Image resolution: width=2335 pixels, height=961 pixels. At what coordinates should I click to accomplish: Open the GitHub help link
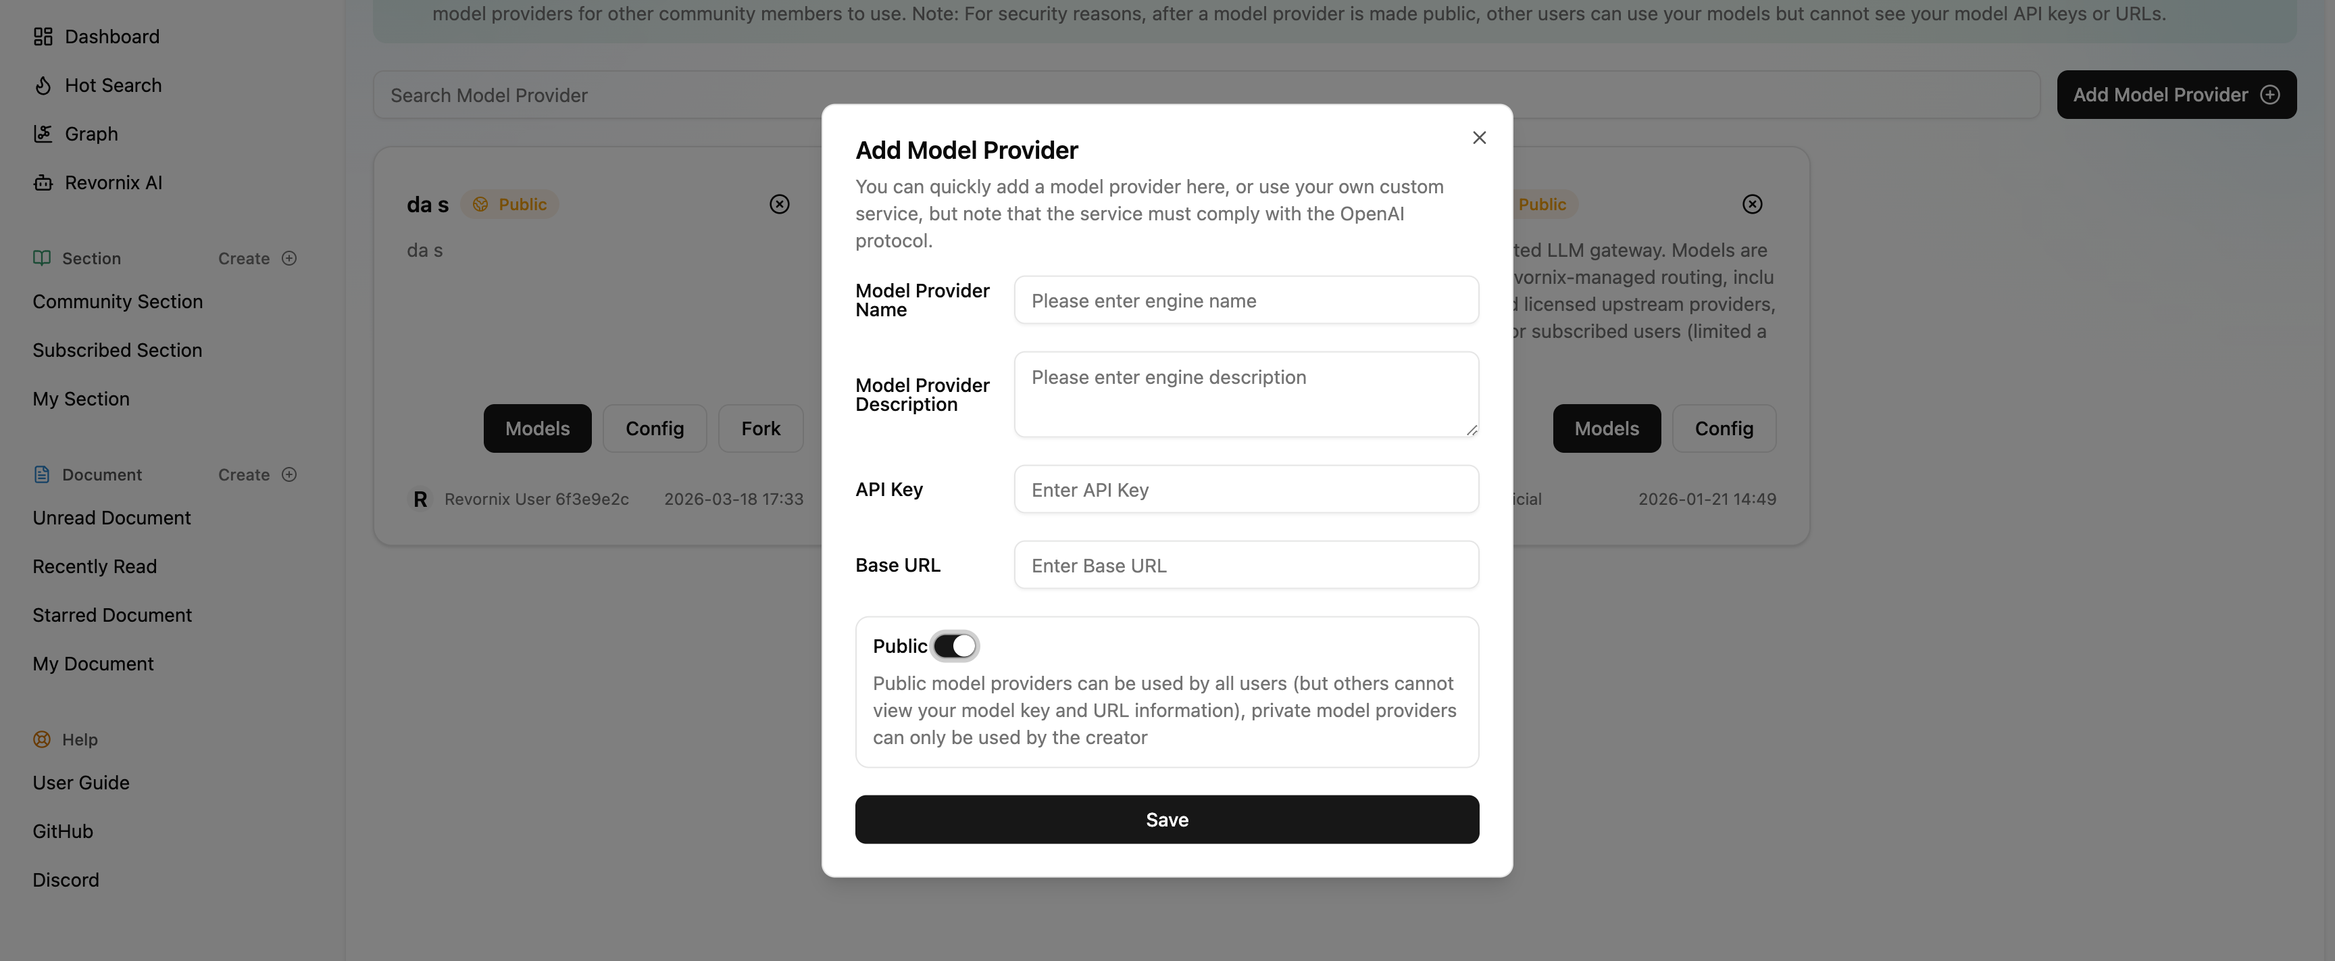pos(63,831)
